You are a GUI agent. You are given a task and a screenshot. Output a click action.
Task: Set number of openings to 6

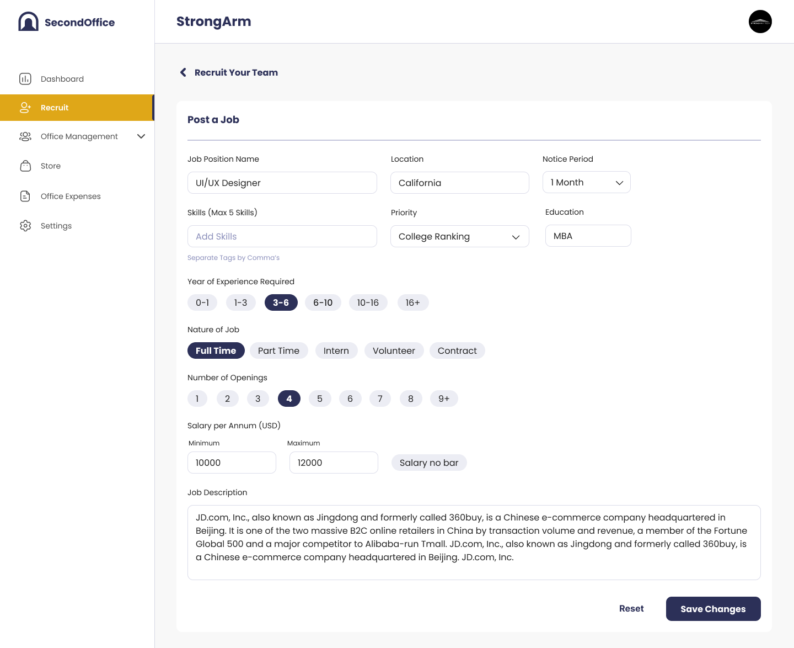[350, 399]
